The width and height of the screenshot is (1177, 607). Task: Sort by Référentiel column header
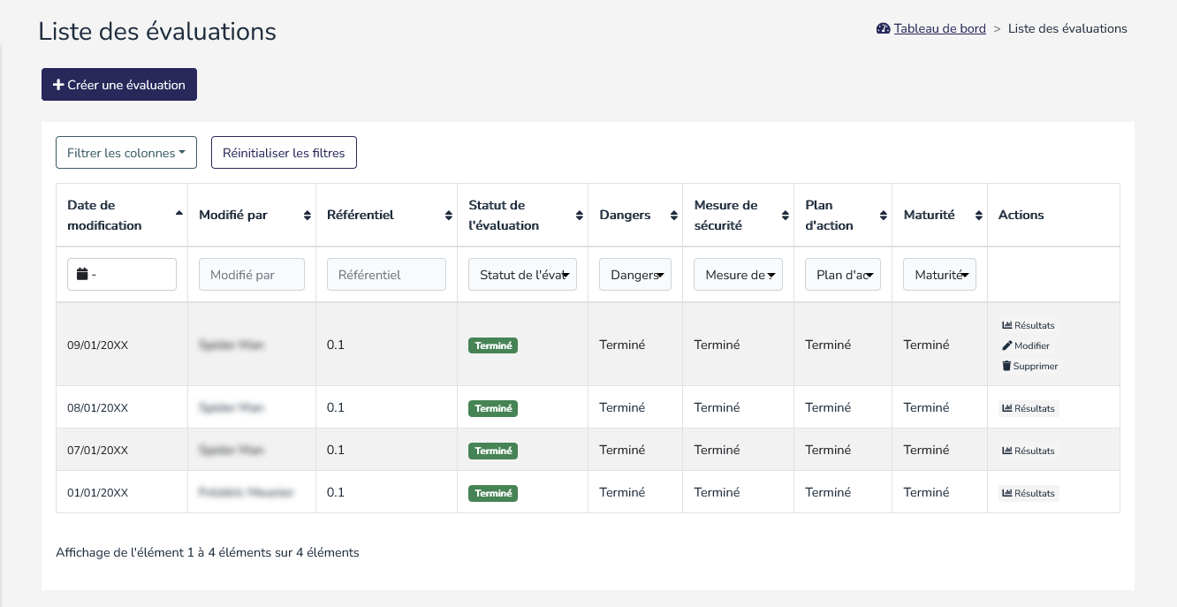tap(385, 215)
